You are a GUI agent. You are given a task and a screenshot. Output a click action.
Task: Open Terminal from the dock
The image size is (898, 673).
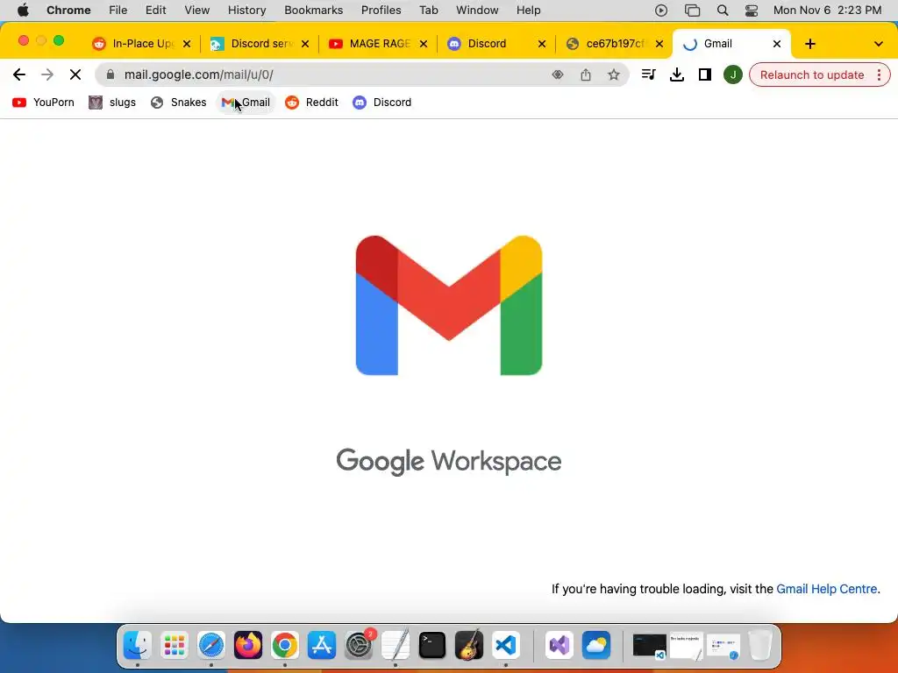click(432, 646)
